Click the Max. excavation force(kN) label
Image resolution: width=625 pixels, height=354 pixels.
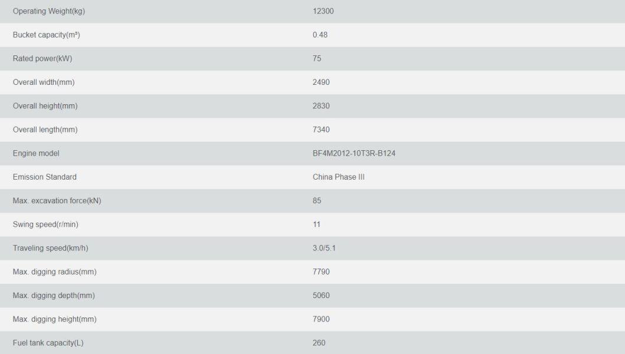pyautogui.click(x=57, y=201)
